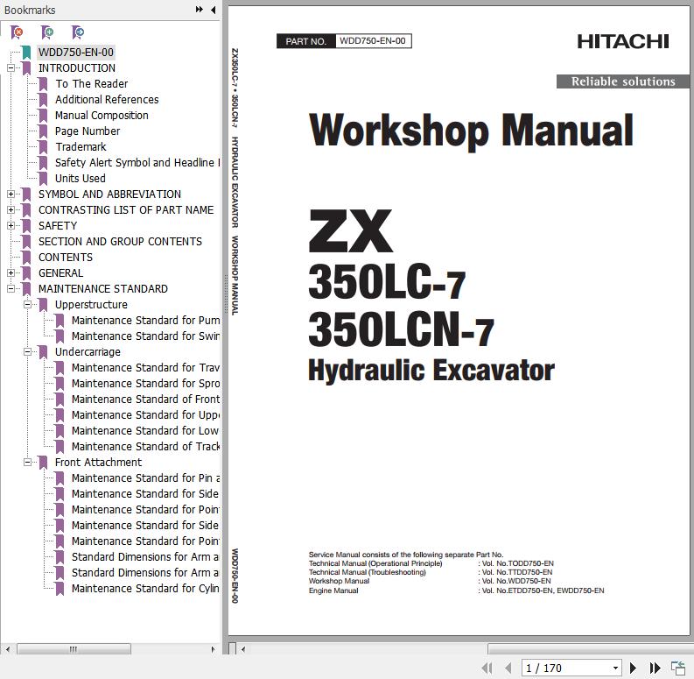
Task: Collapse MAINTENANCE STANDARD node
Action: (x=11, y=288)
